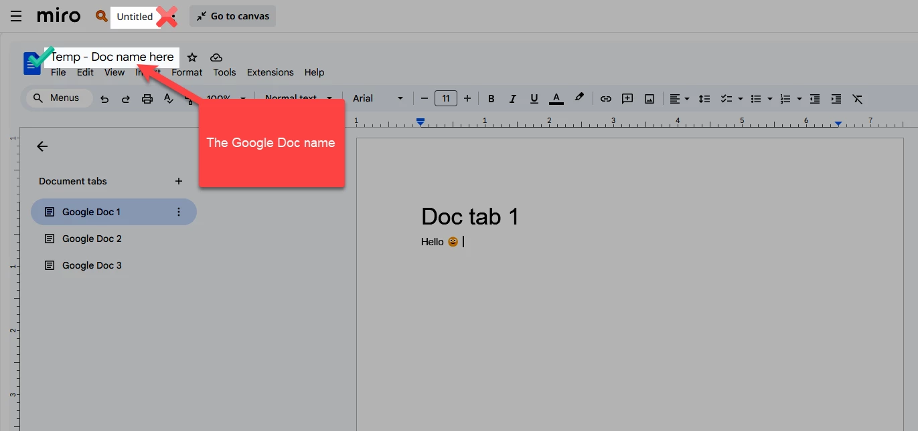Viewport: 918px width, 431px height.
Task: Decrease the indent
Action: tap(815, 99)
